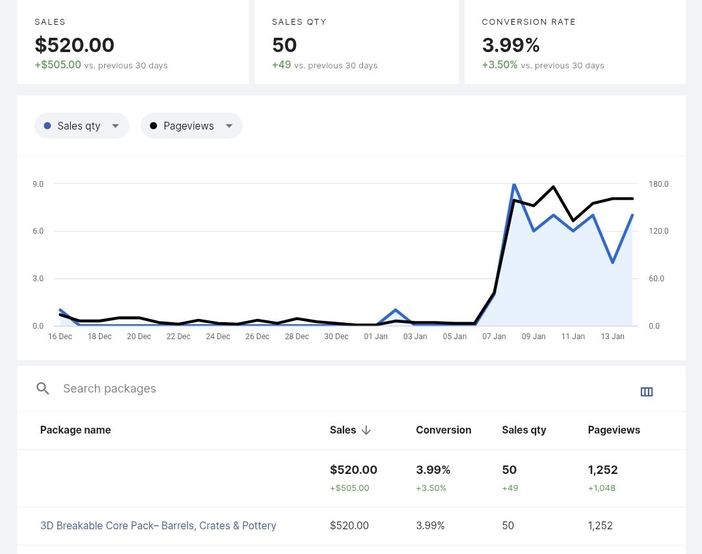Click the +$505.00 change in SALES card

(58, 65)
